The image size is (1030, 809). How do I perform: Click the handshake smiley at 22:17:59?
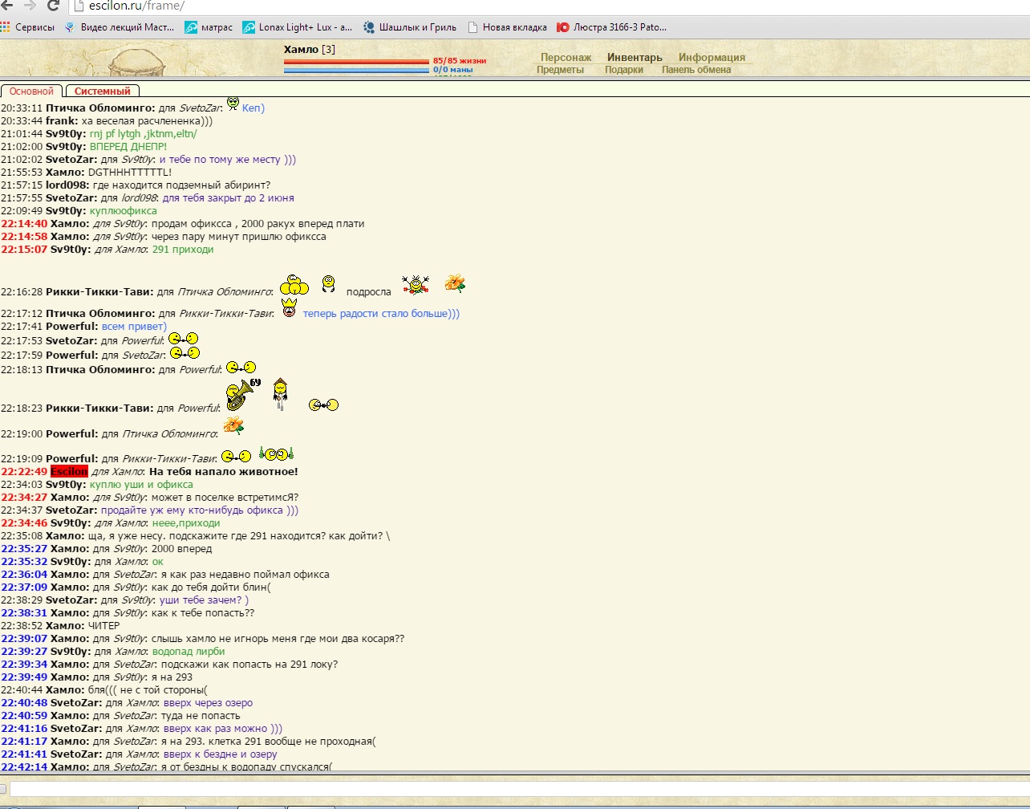(185, 352)
